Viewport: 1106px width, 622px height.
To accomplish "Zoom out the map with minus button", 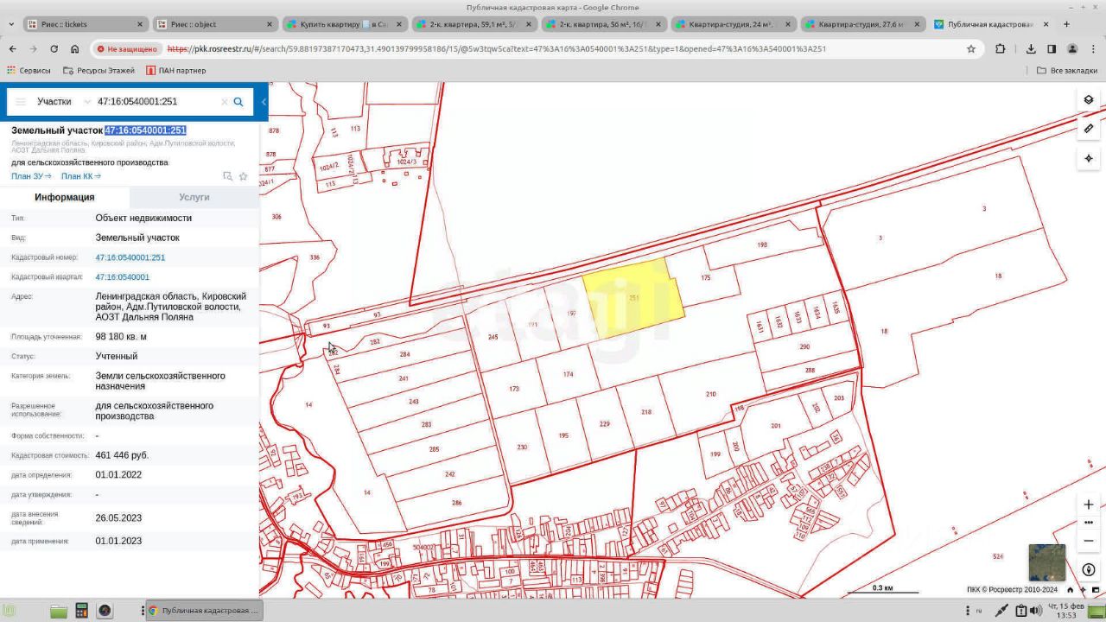I will (1088, 541).
